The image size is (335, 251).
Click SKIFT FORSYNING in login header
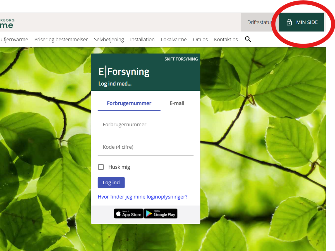tap(181, 59)
